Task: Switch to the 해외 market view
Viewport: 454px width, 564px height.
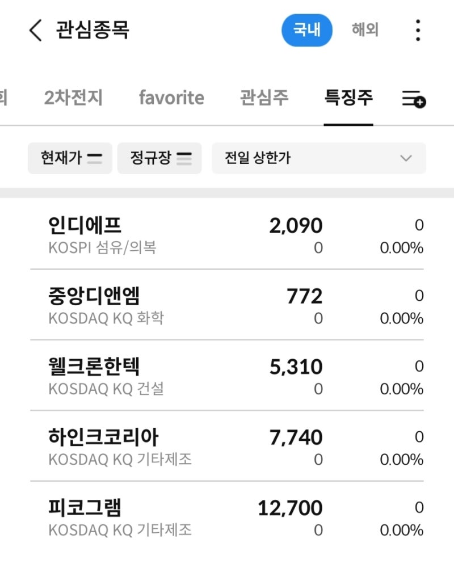Action: click(x=364, y=31)
